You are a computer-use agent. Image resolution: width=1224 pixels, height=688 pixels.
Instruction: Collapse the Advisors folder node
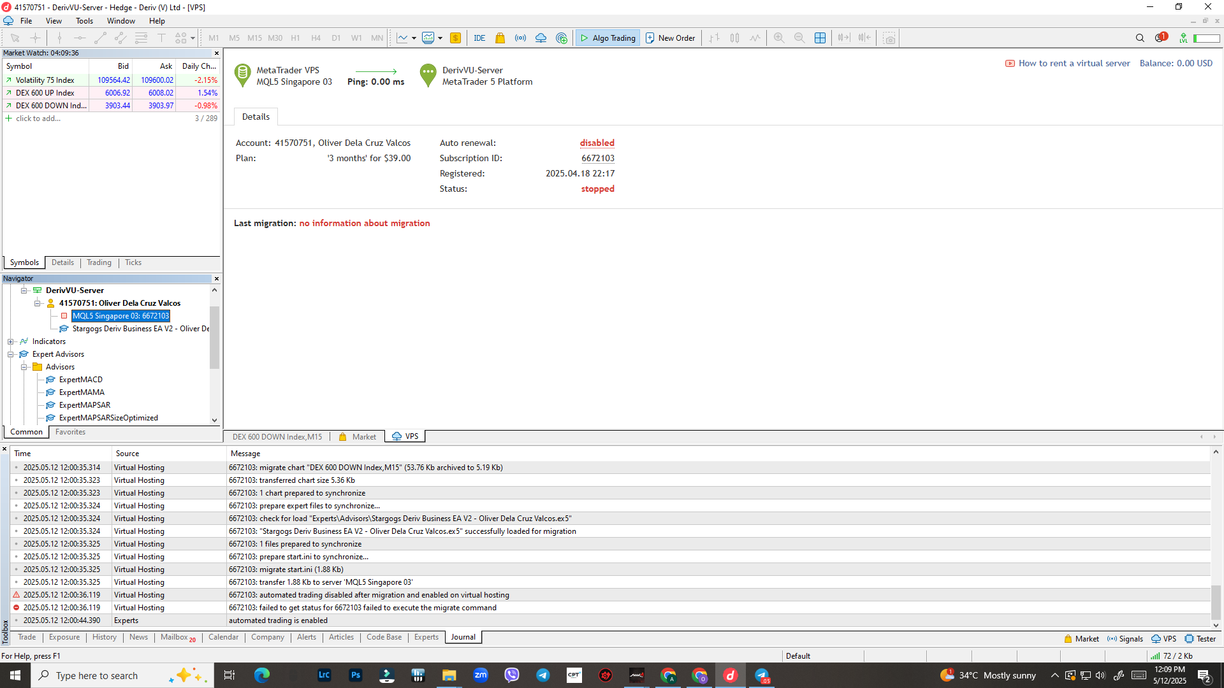[x=24, y=367]
